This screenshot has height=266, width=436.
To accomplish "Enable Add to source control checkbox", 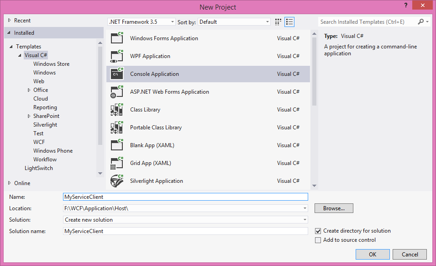I will point(318,240).
